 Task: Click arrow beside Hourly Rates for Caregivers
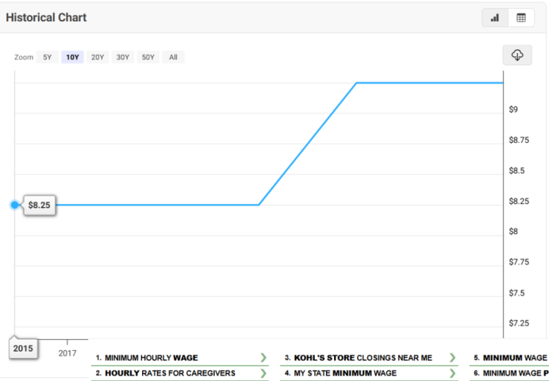263,372
